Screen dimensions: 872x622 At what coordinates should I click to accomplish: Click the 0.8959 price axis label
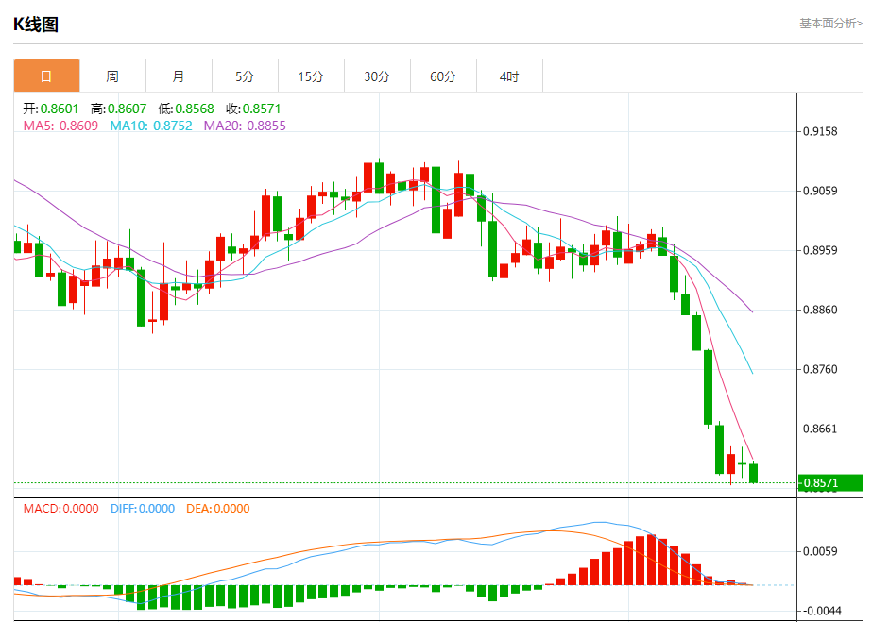point(820,250)
